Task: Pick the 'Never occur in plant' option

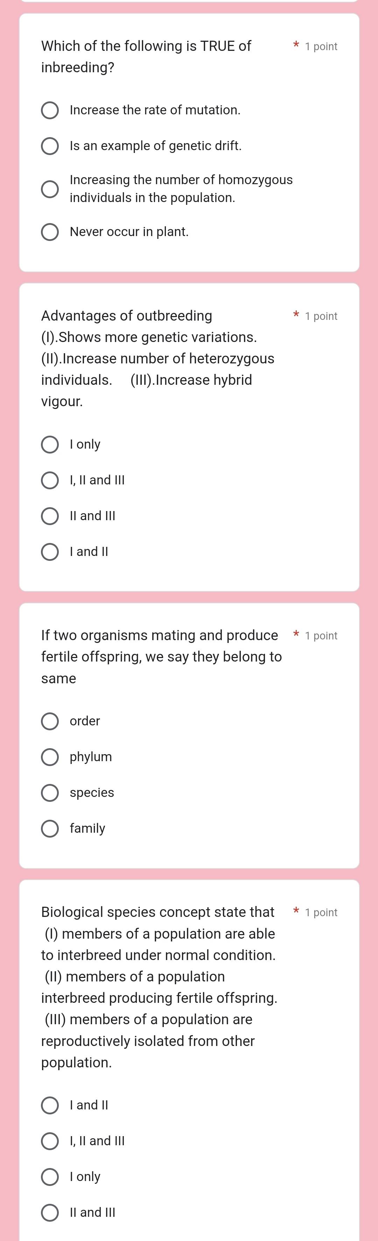Action: pos(50,232)
